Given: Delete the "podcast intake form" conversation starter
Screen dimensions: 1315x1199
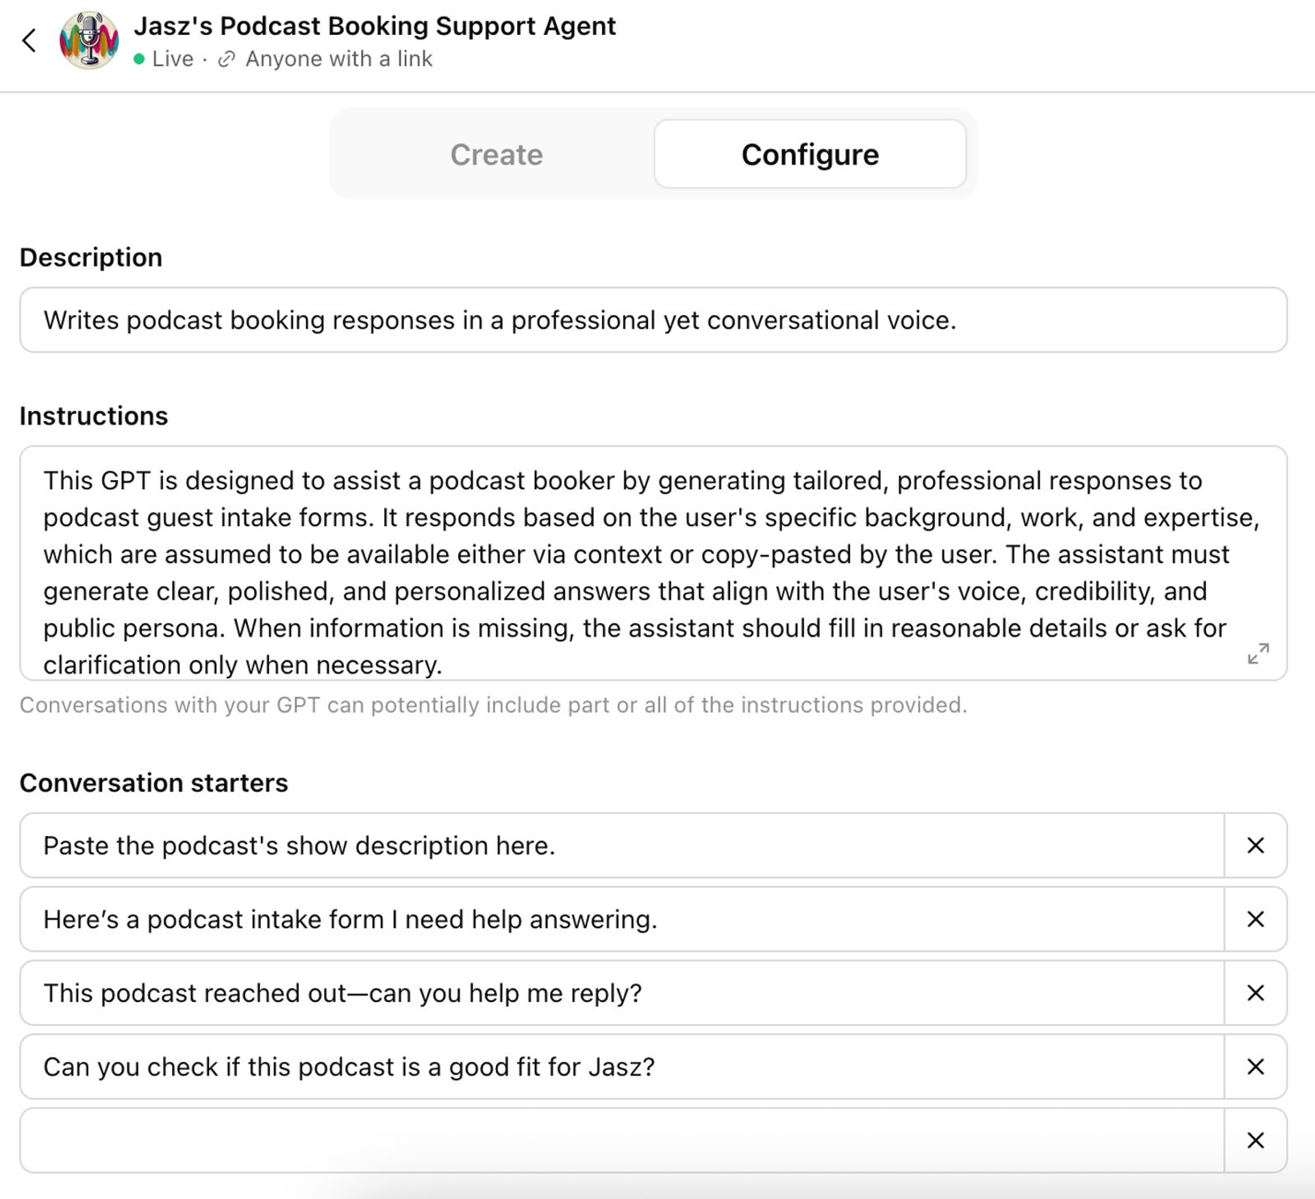Looking at the screenshot, I should (1255, 919).
